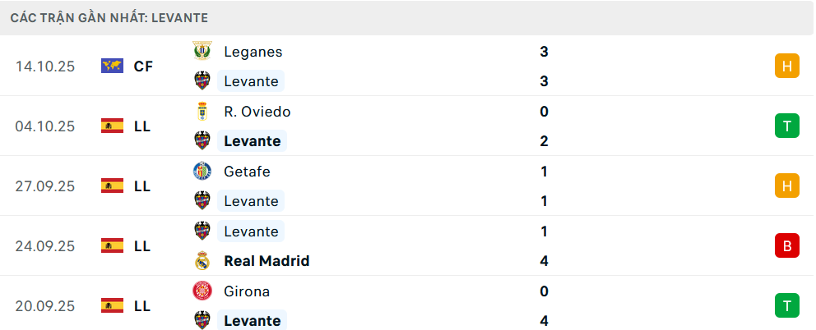Click the Spain flag for 04.10.25 match

tap(112, 126)
